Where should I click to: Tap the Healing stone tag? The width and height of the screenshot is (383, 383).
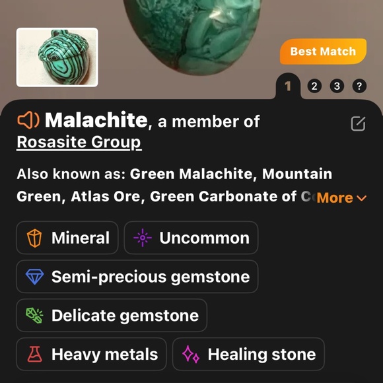248,354
